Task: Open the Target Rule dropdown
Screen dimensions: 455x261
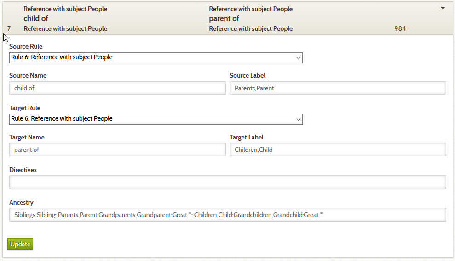Action: pos(156,119)
